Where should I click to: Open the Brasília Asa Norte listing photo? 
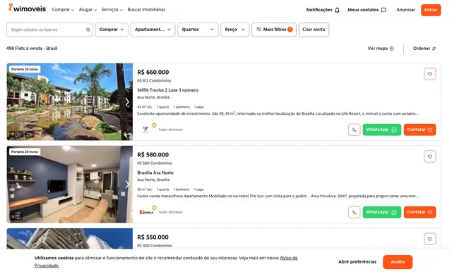(x=70, y=185)
